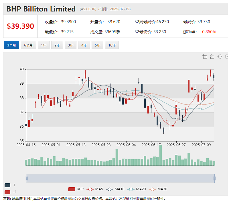Click the 开盘价: 39.620 value
This screenshot has width=231, height=206.
tap(105, 22)
